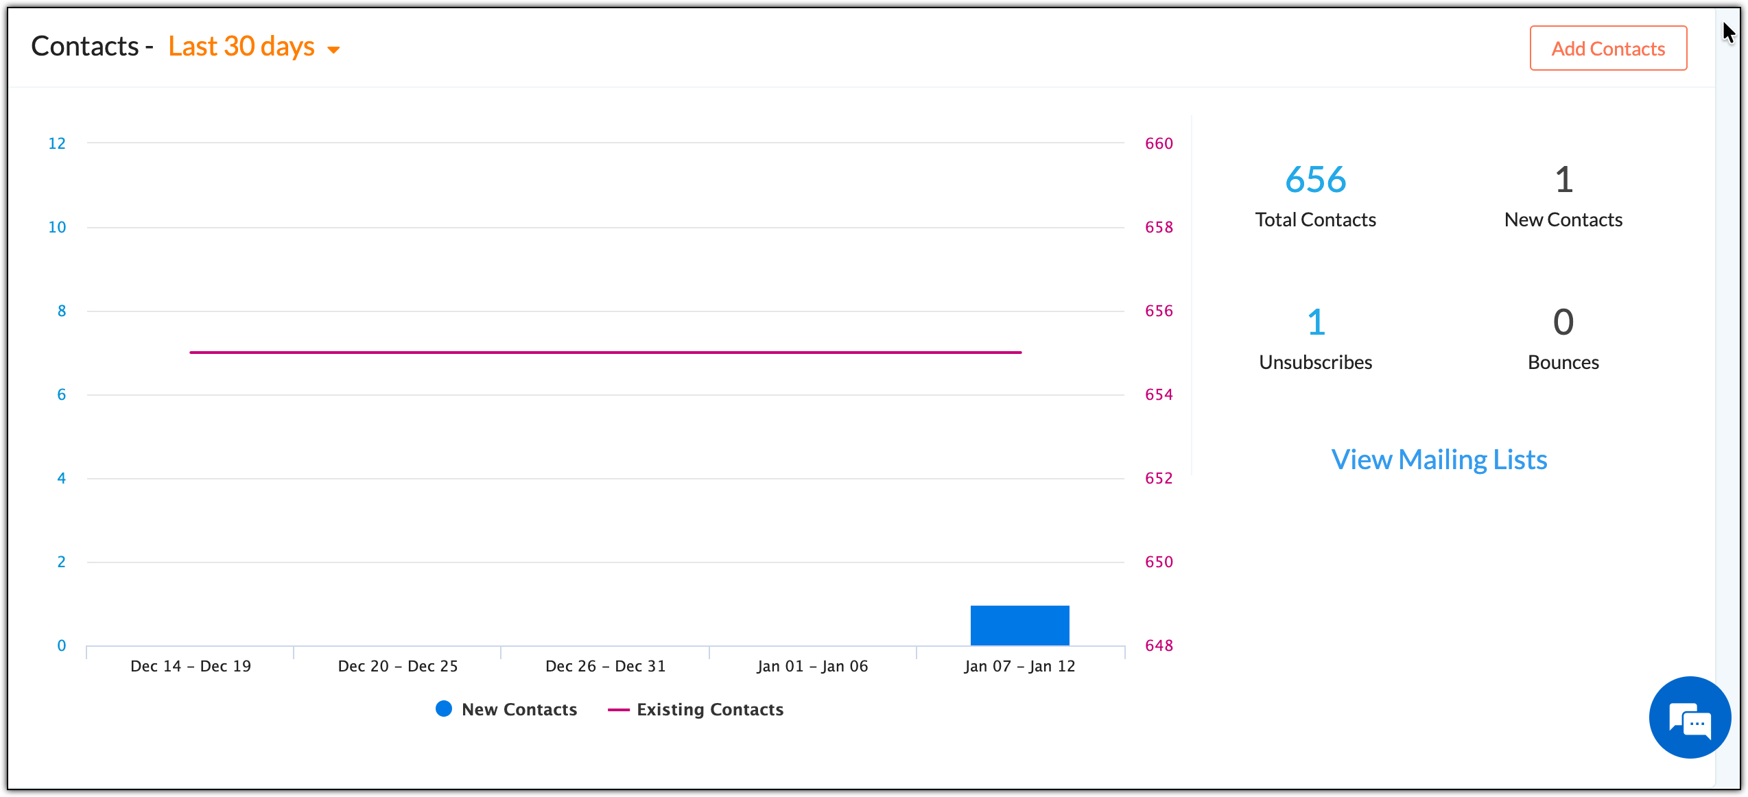Toggle New Contacts legend series
1748x797 pixels.
519,709
